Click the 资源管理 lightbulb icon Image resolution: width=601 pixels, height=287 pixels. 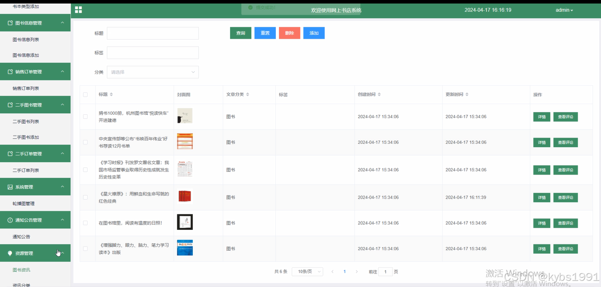[10, 253]
